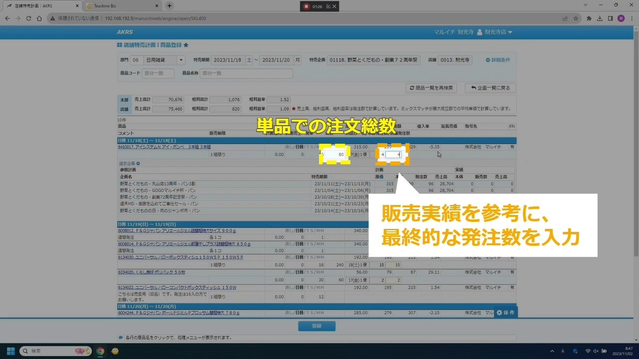Switch to the Teachme Biz tab
Image resolution: width=639 pixels, height=359 pixels.
pyautogui.click(x=119, y=6)
